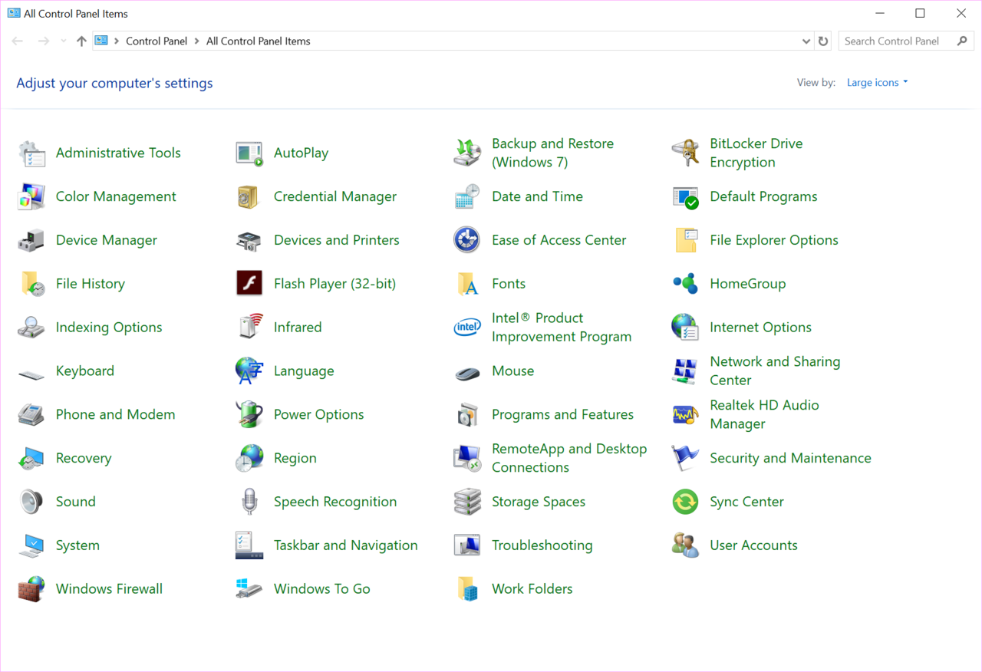Screen dimensions: 982x672
Task: Open the Keyboard icon
Action: click(x=31, y=375)
